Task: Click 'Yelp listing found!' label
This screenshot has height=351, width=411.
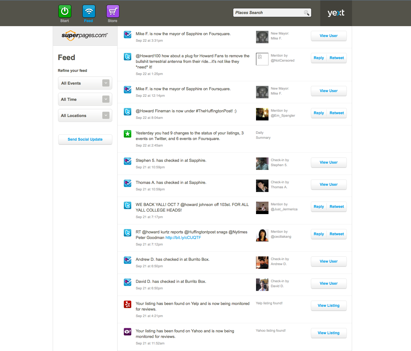Action: [269, 303]
